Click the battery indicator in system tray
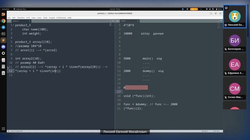This screenshot has height=140, width=250. pyautogui.click(x=219, y=9)
